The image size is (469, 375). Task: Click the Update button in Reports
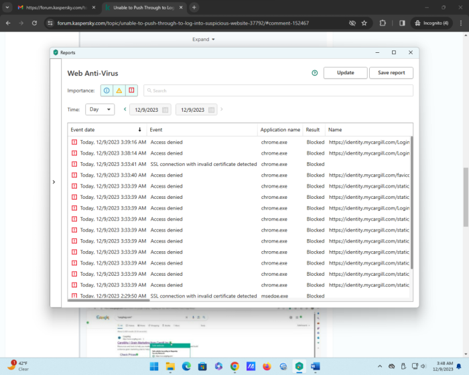(346, 73)
